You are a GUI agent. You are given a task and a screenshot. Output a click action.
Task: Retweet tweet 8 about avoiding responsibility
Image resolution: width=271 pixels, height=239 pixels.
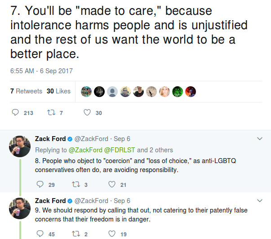(76, 185)
